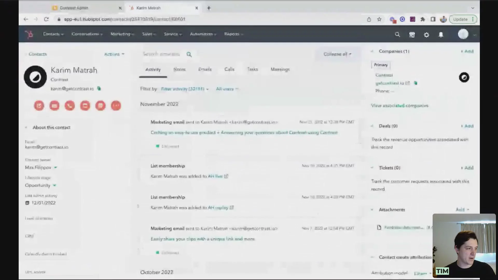Viewport: 498px width, 280px height.
Task: Click the log activity action icon under contact
Action: pyautogui.click(x=85, y=106)
